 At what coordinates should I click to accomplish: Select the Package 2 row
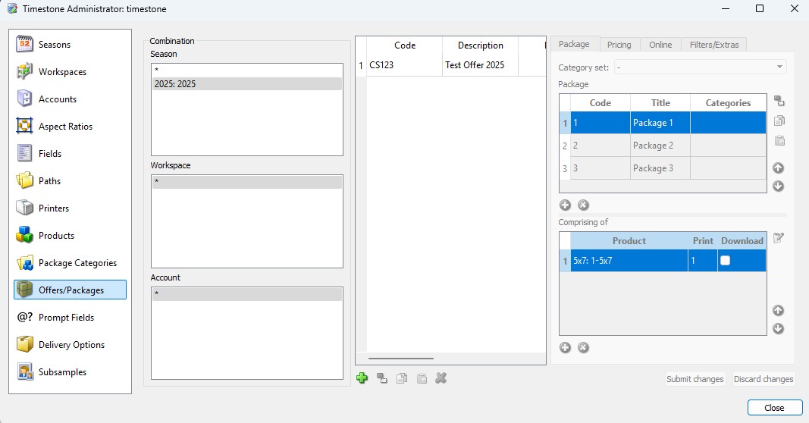663,146
